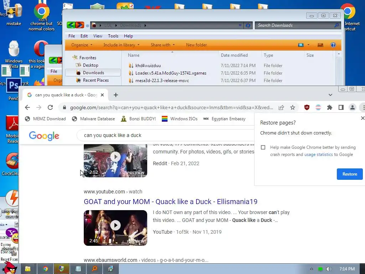Refresh the Downloads folder in Explorer
The width and height of the screenshot is (365, 274).
click(x=248, y=25)
